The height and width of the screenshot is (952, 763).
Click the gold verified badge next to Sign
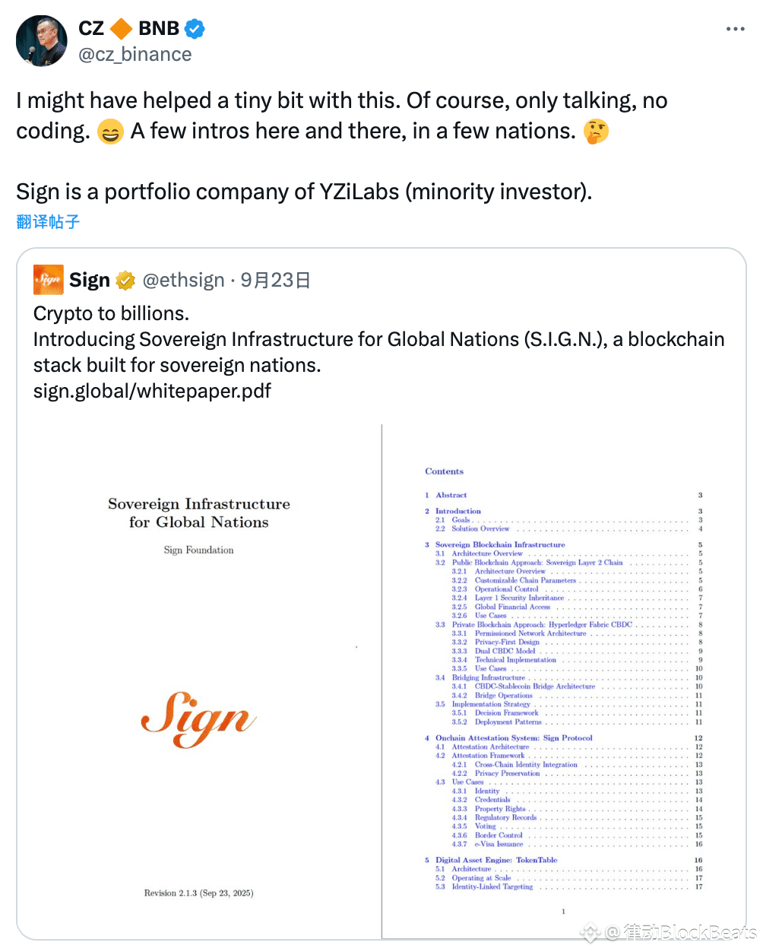(125, 281)
